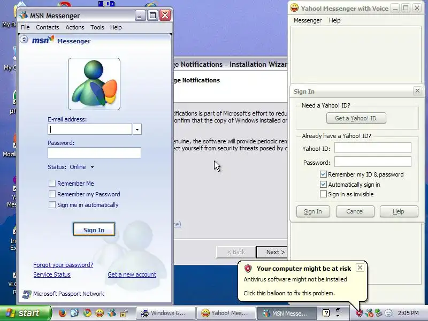Click the Help button in Yahoo dialog
This screenshot has width=428, height=321.
(399, 211)
